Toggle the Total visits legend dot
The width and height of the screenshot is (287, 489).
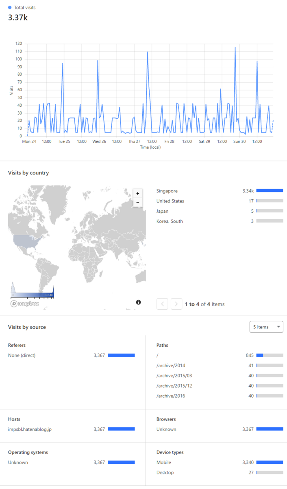tap(10, 7)
